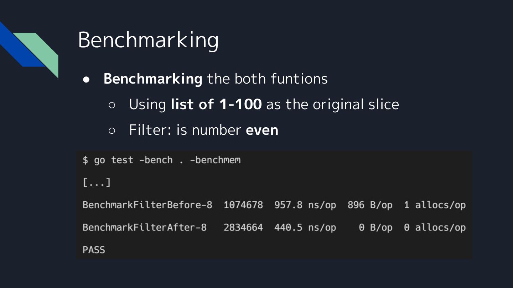Click the 2834664 iteration count

click(x=243, y=228)
